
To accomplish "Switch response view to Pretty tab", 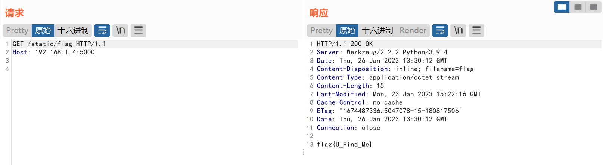I will point(321,30).
